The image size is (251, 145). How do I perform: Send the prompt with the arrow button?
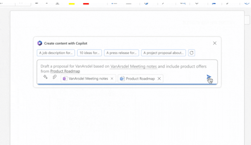pyautogui.click(x=209, y=77)
